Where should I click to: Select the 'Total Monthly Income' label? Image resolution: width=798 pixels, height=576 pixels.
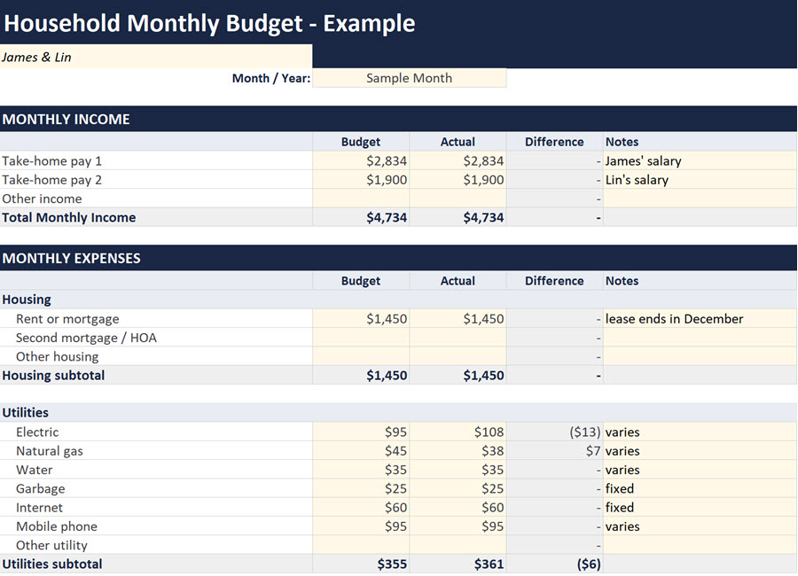tap(68, 217)
